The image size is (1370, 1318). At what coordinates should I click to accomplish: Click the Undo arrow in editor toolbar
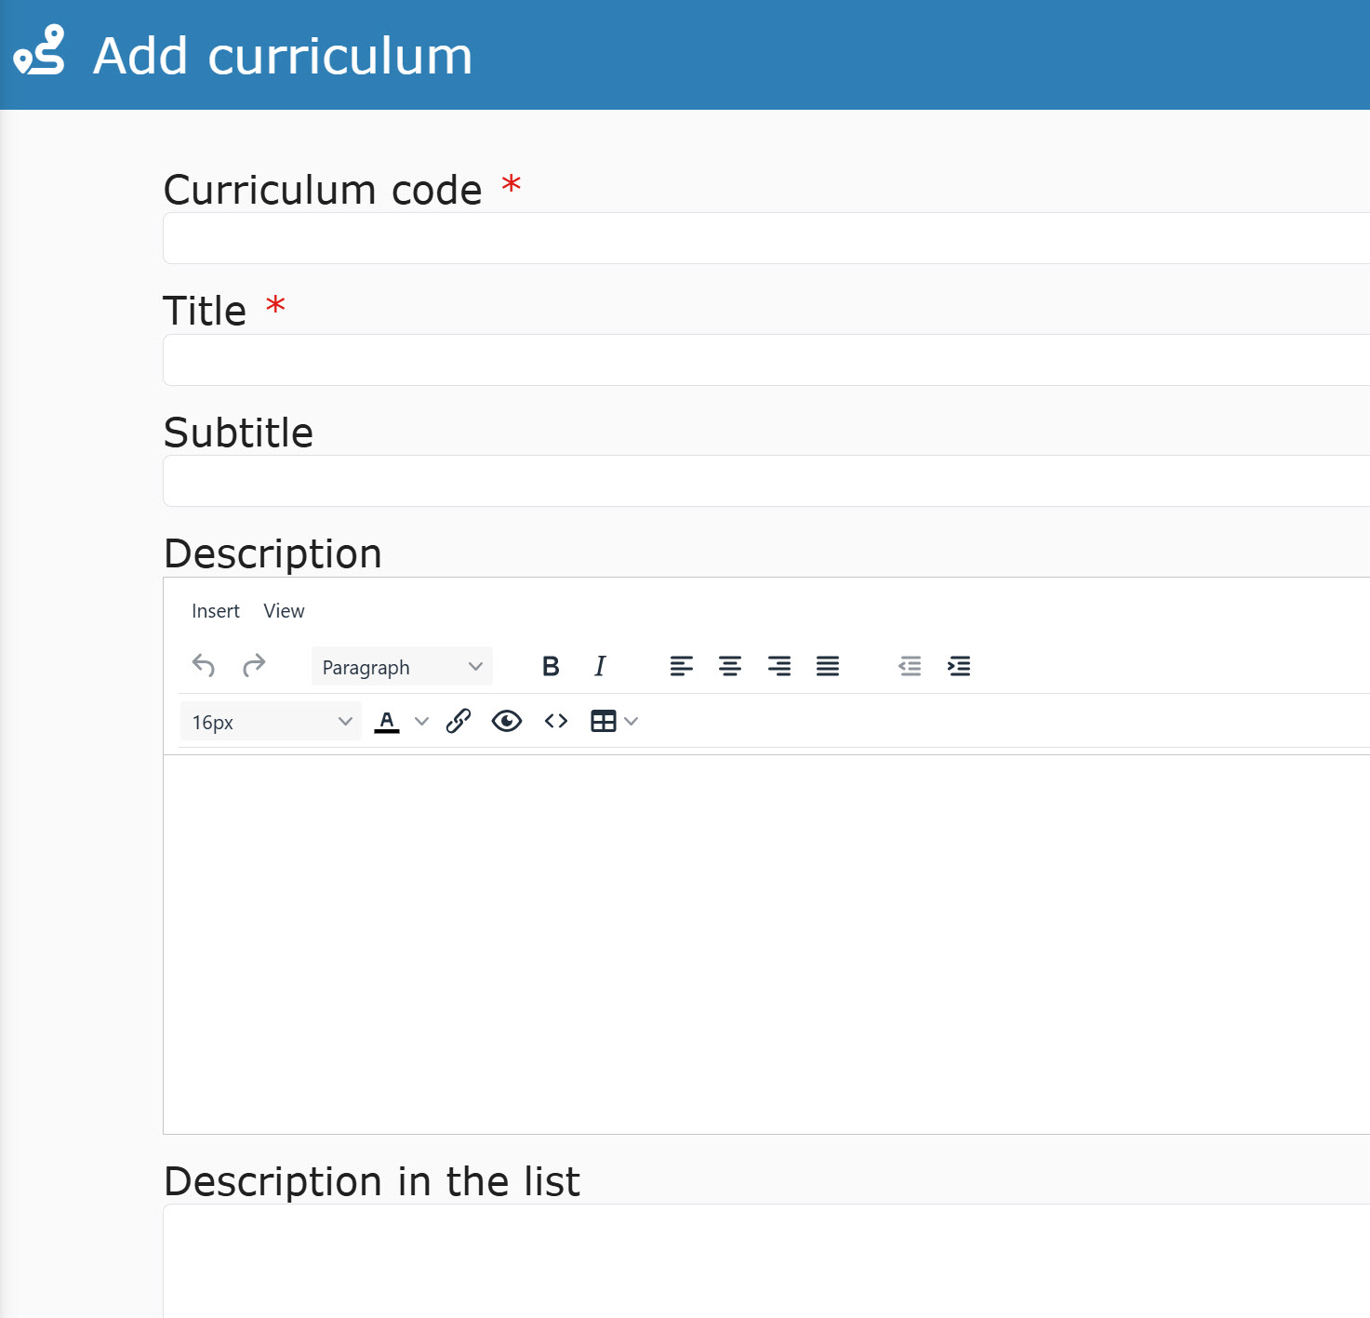coord(204,666)
